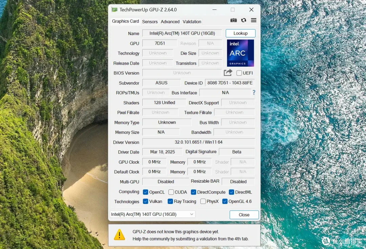
Task: Close GPU-Z with the title bar X
Action: pyautogui.click(x=251, y=9)
